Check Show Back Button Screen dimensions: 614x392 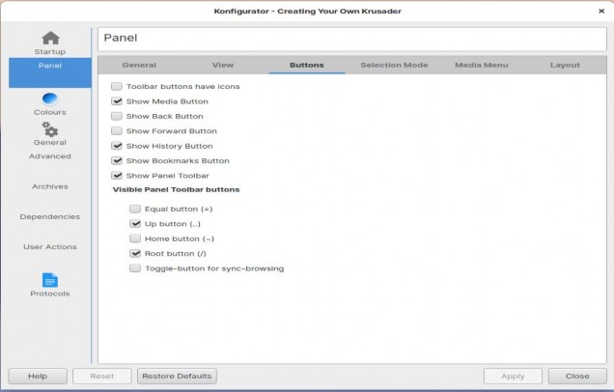tap(117, 116)
